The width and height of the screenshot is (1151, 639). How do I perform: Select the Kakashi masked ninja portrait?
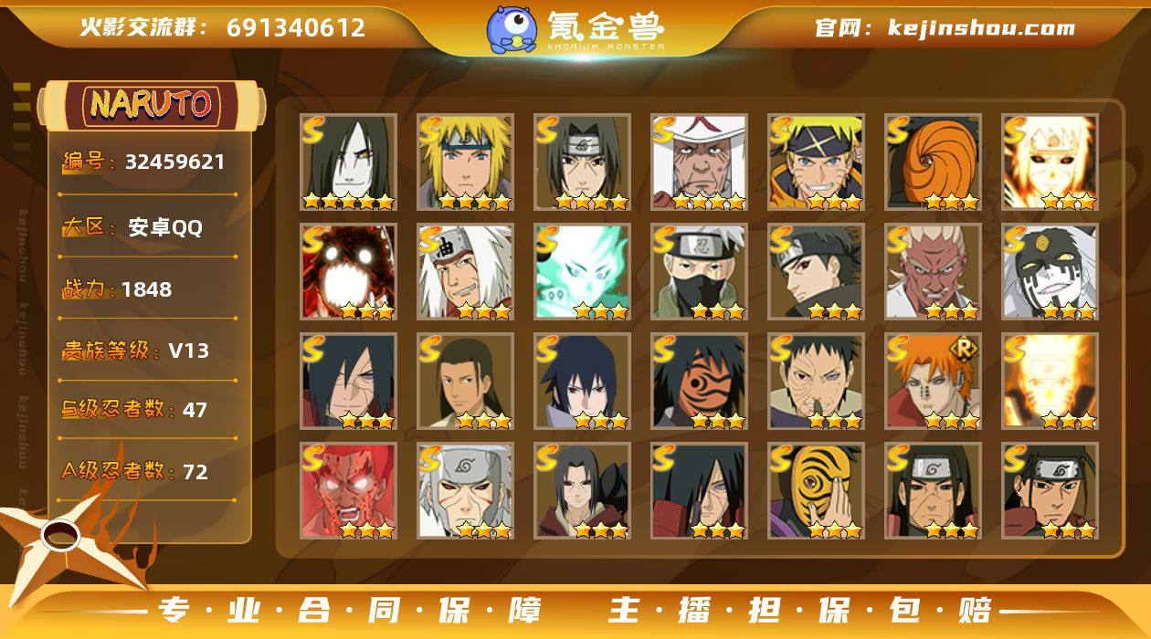click(699, 272)
